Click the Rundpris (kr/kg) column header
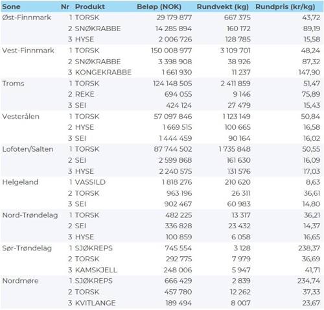Viewport: 324px width, 310px height. coord(285,6)
